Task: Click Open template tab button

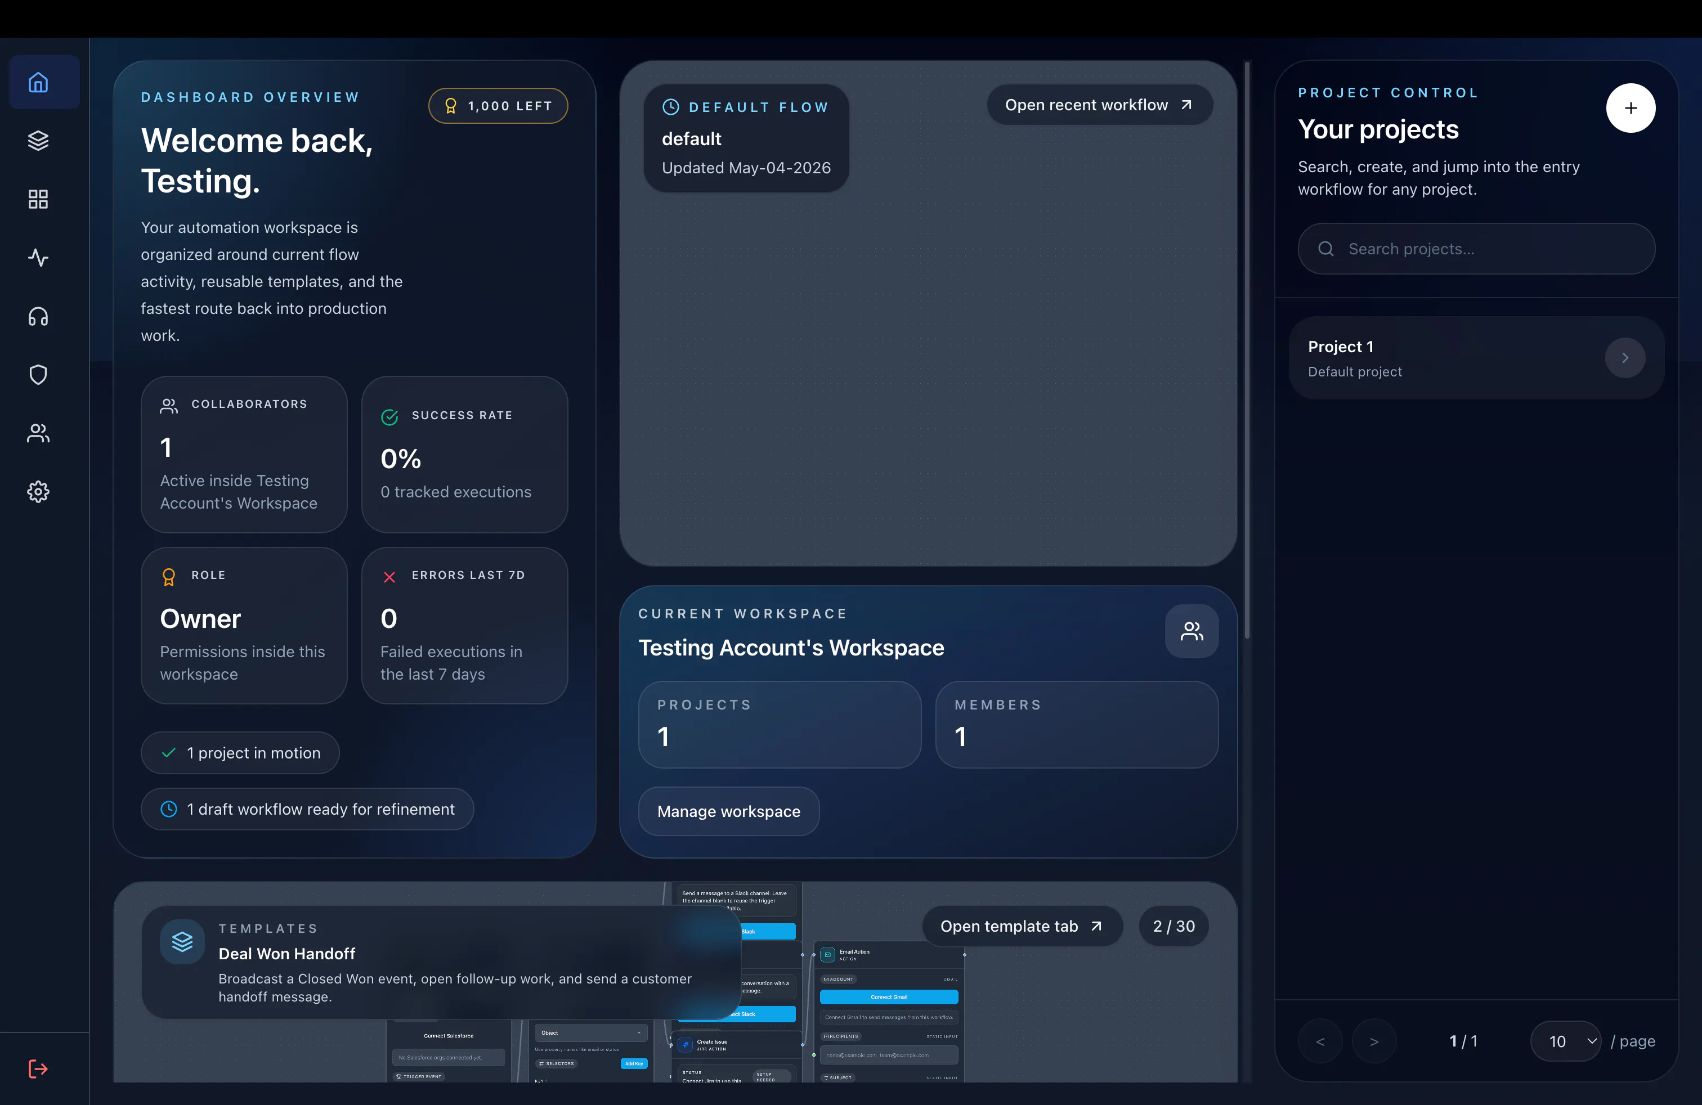Action: click(x=1022, y=926)
